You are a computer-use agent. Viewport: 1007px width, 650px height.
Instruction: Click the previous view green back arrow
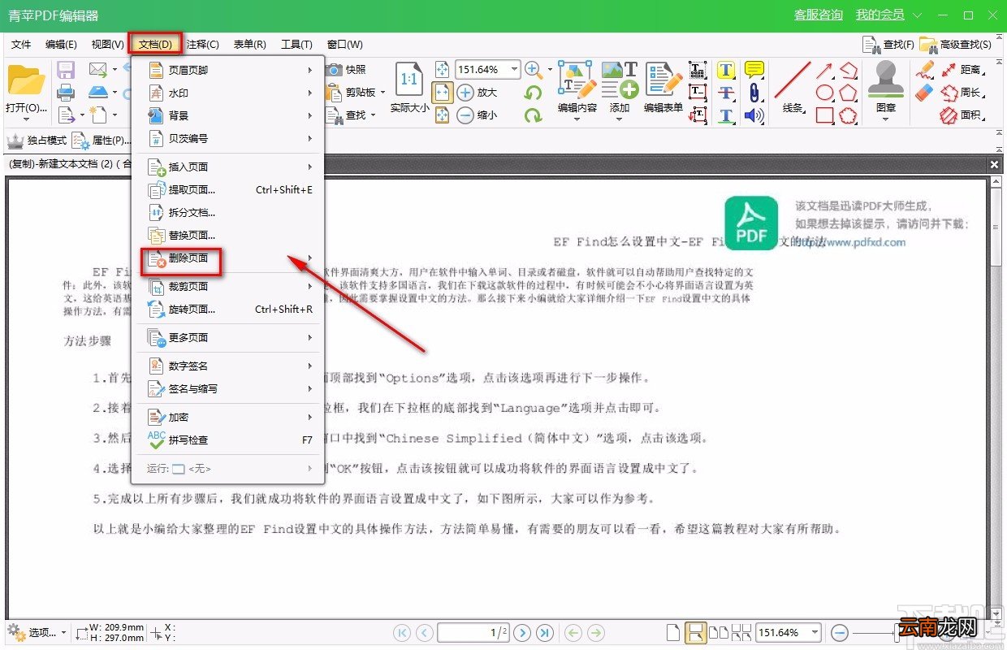tap(573, 632)
